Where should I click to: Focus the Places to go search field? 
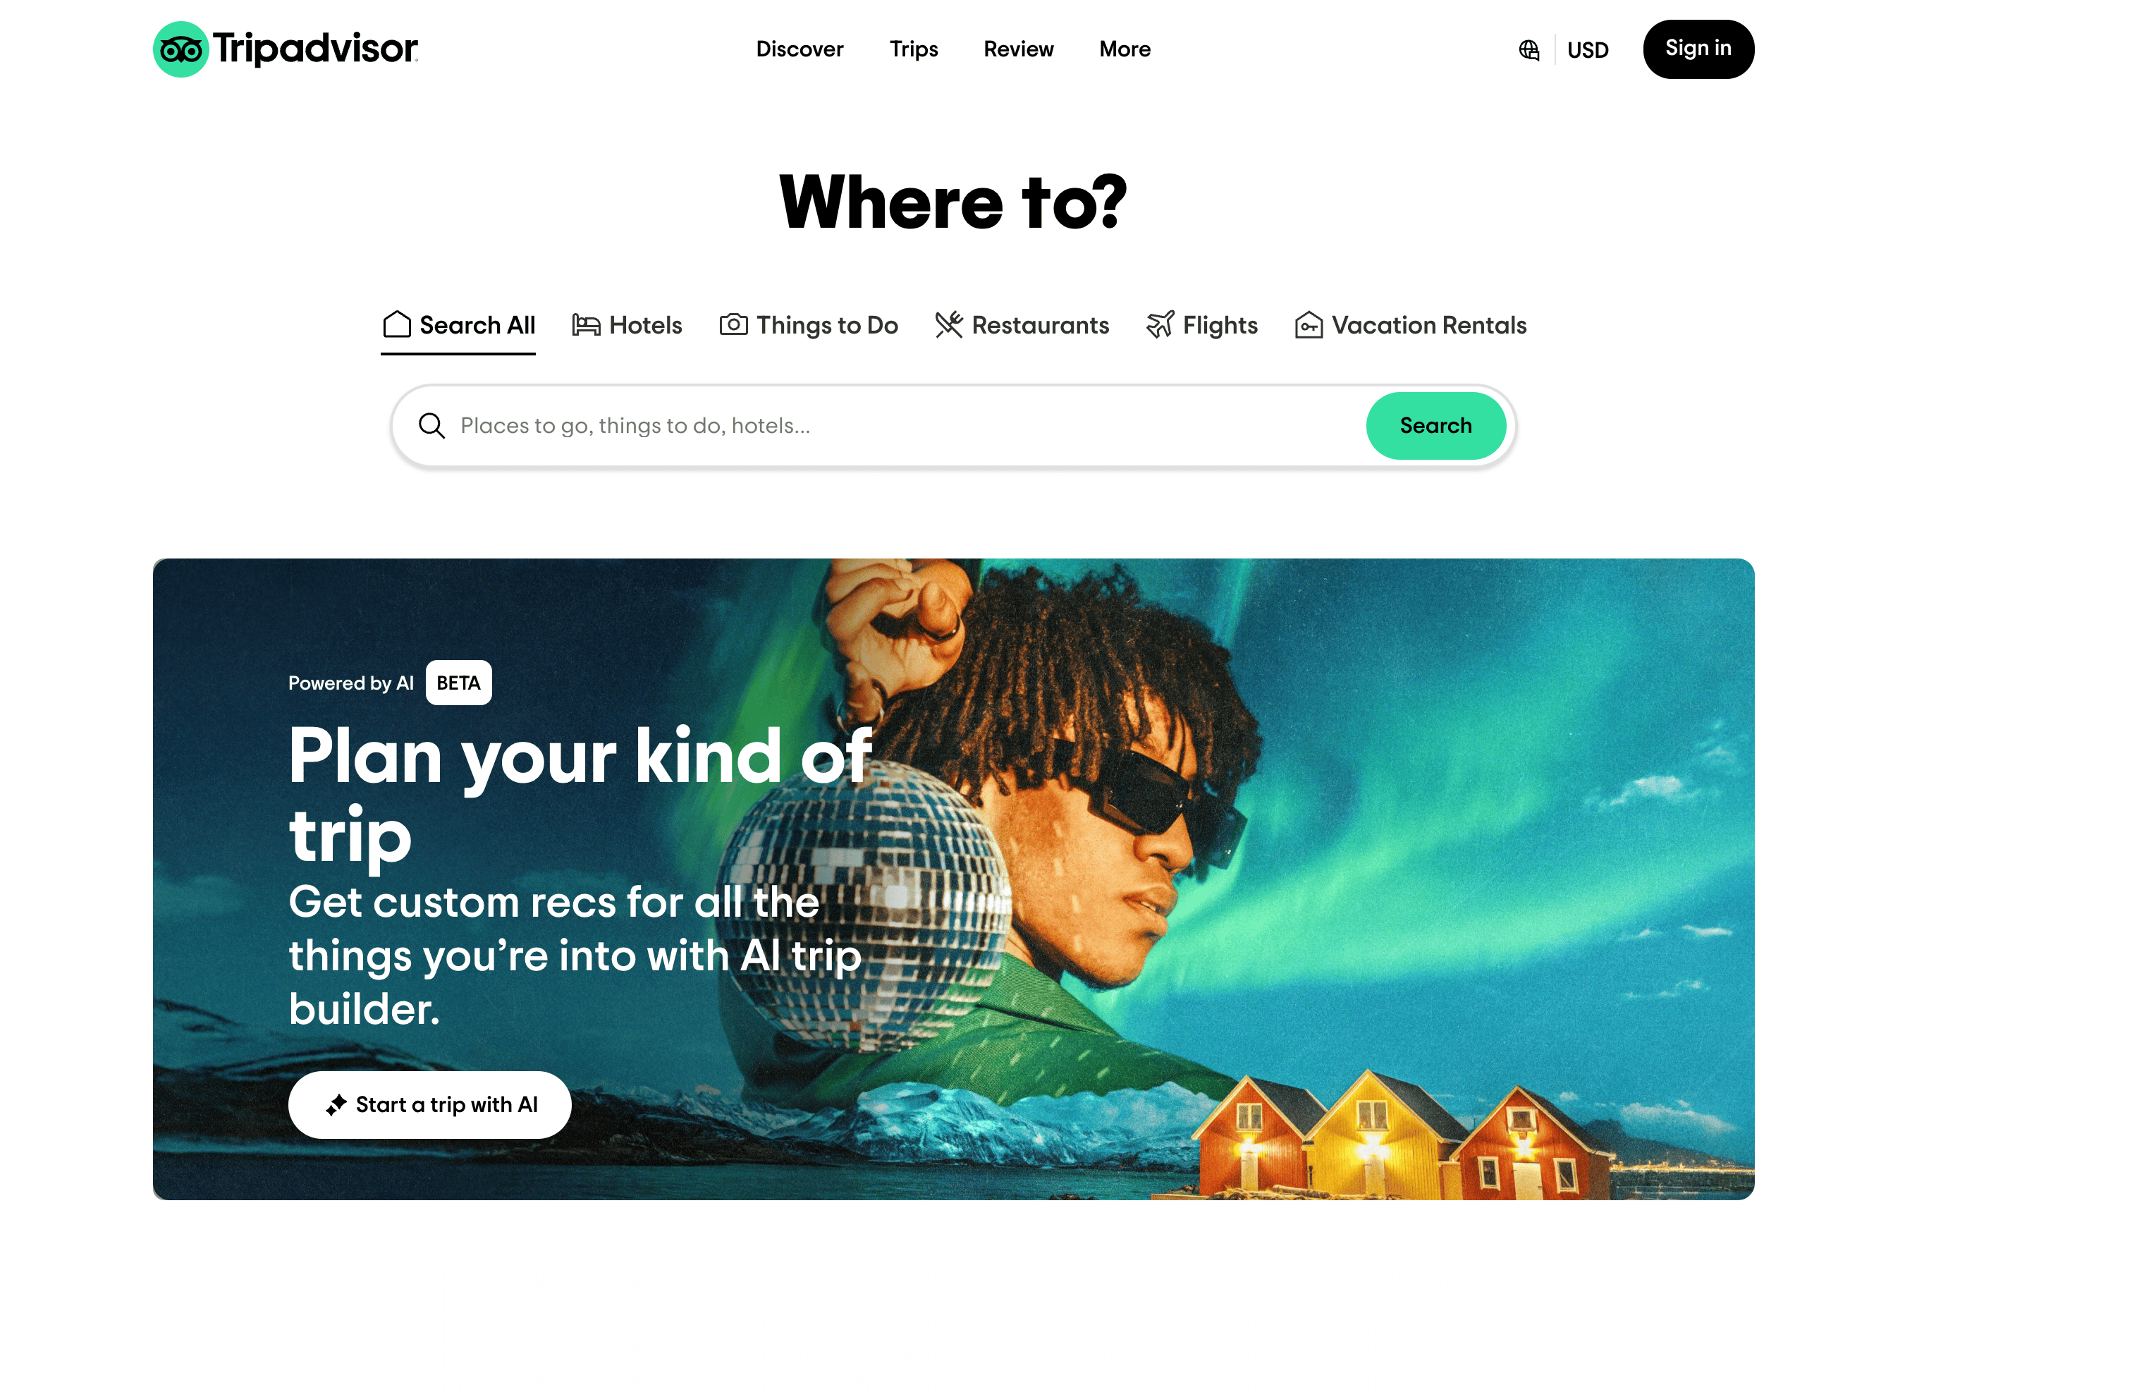point(905,427)
